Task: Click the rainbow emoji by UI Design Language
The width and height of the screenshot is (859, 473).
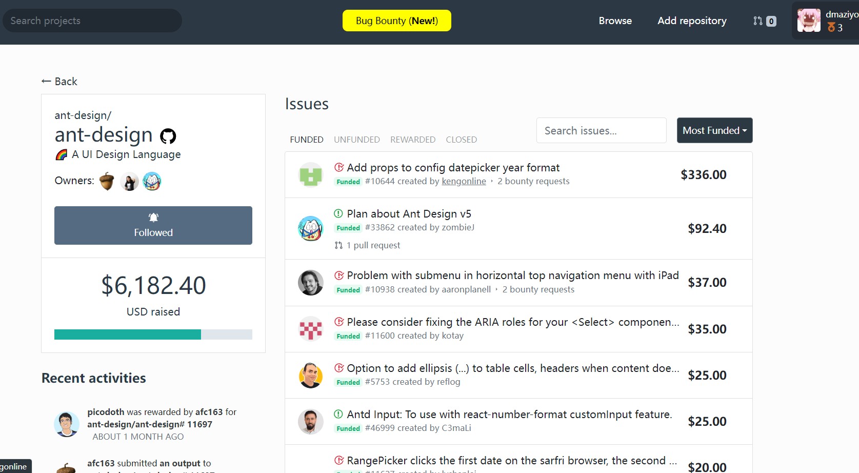Action: [x=61, y=154]
